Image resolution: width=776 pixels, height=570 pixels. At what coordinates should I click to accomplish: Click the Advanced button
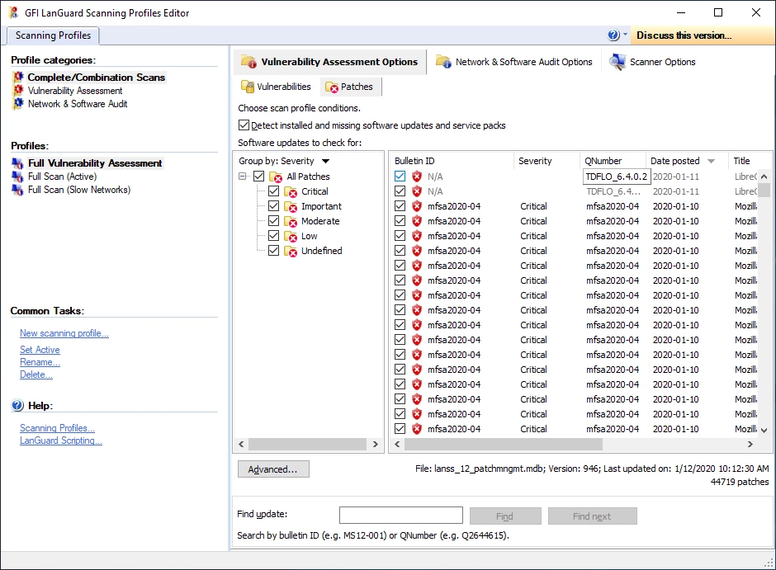[x=273, y=469]
